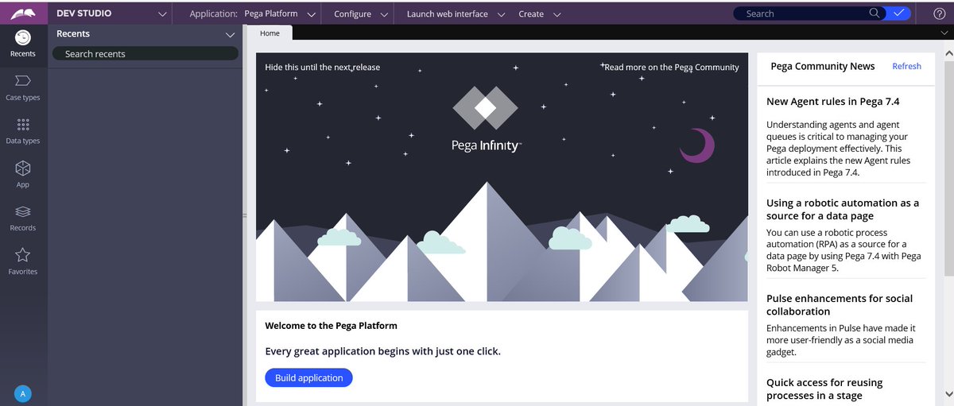Open the search options checkmark dropdown
Screen dimensions: 954x406
pos(899,14)
